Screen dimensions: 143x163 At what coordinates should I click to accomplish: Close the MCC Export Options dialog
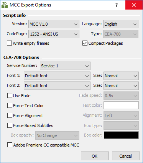click(x=134, y=5)
